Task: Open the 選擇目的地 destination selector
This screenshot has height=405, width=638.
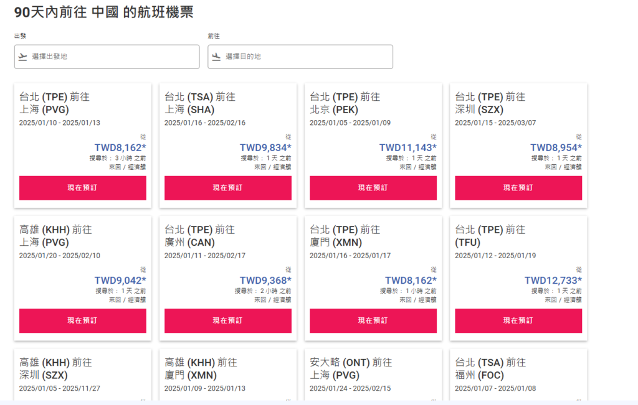Action: 300,57
